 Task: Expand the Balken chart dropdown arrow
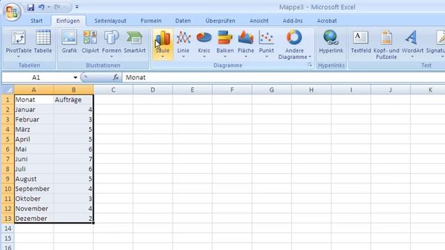[x=225, y=57]
